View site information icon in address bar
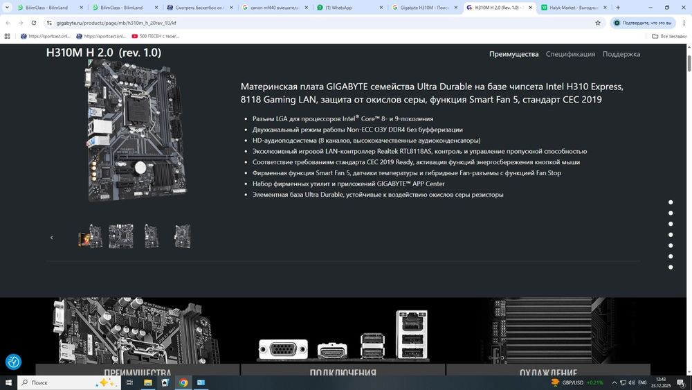 (x=49, y=23)
